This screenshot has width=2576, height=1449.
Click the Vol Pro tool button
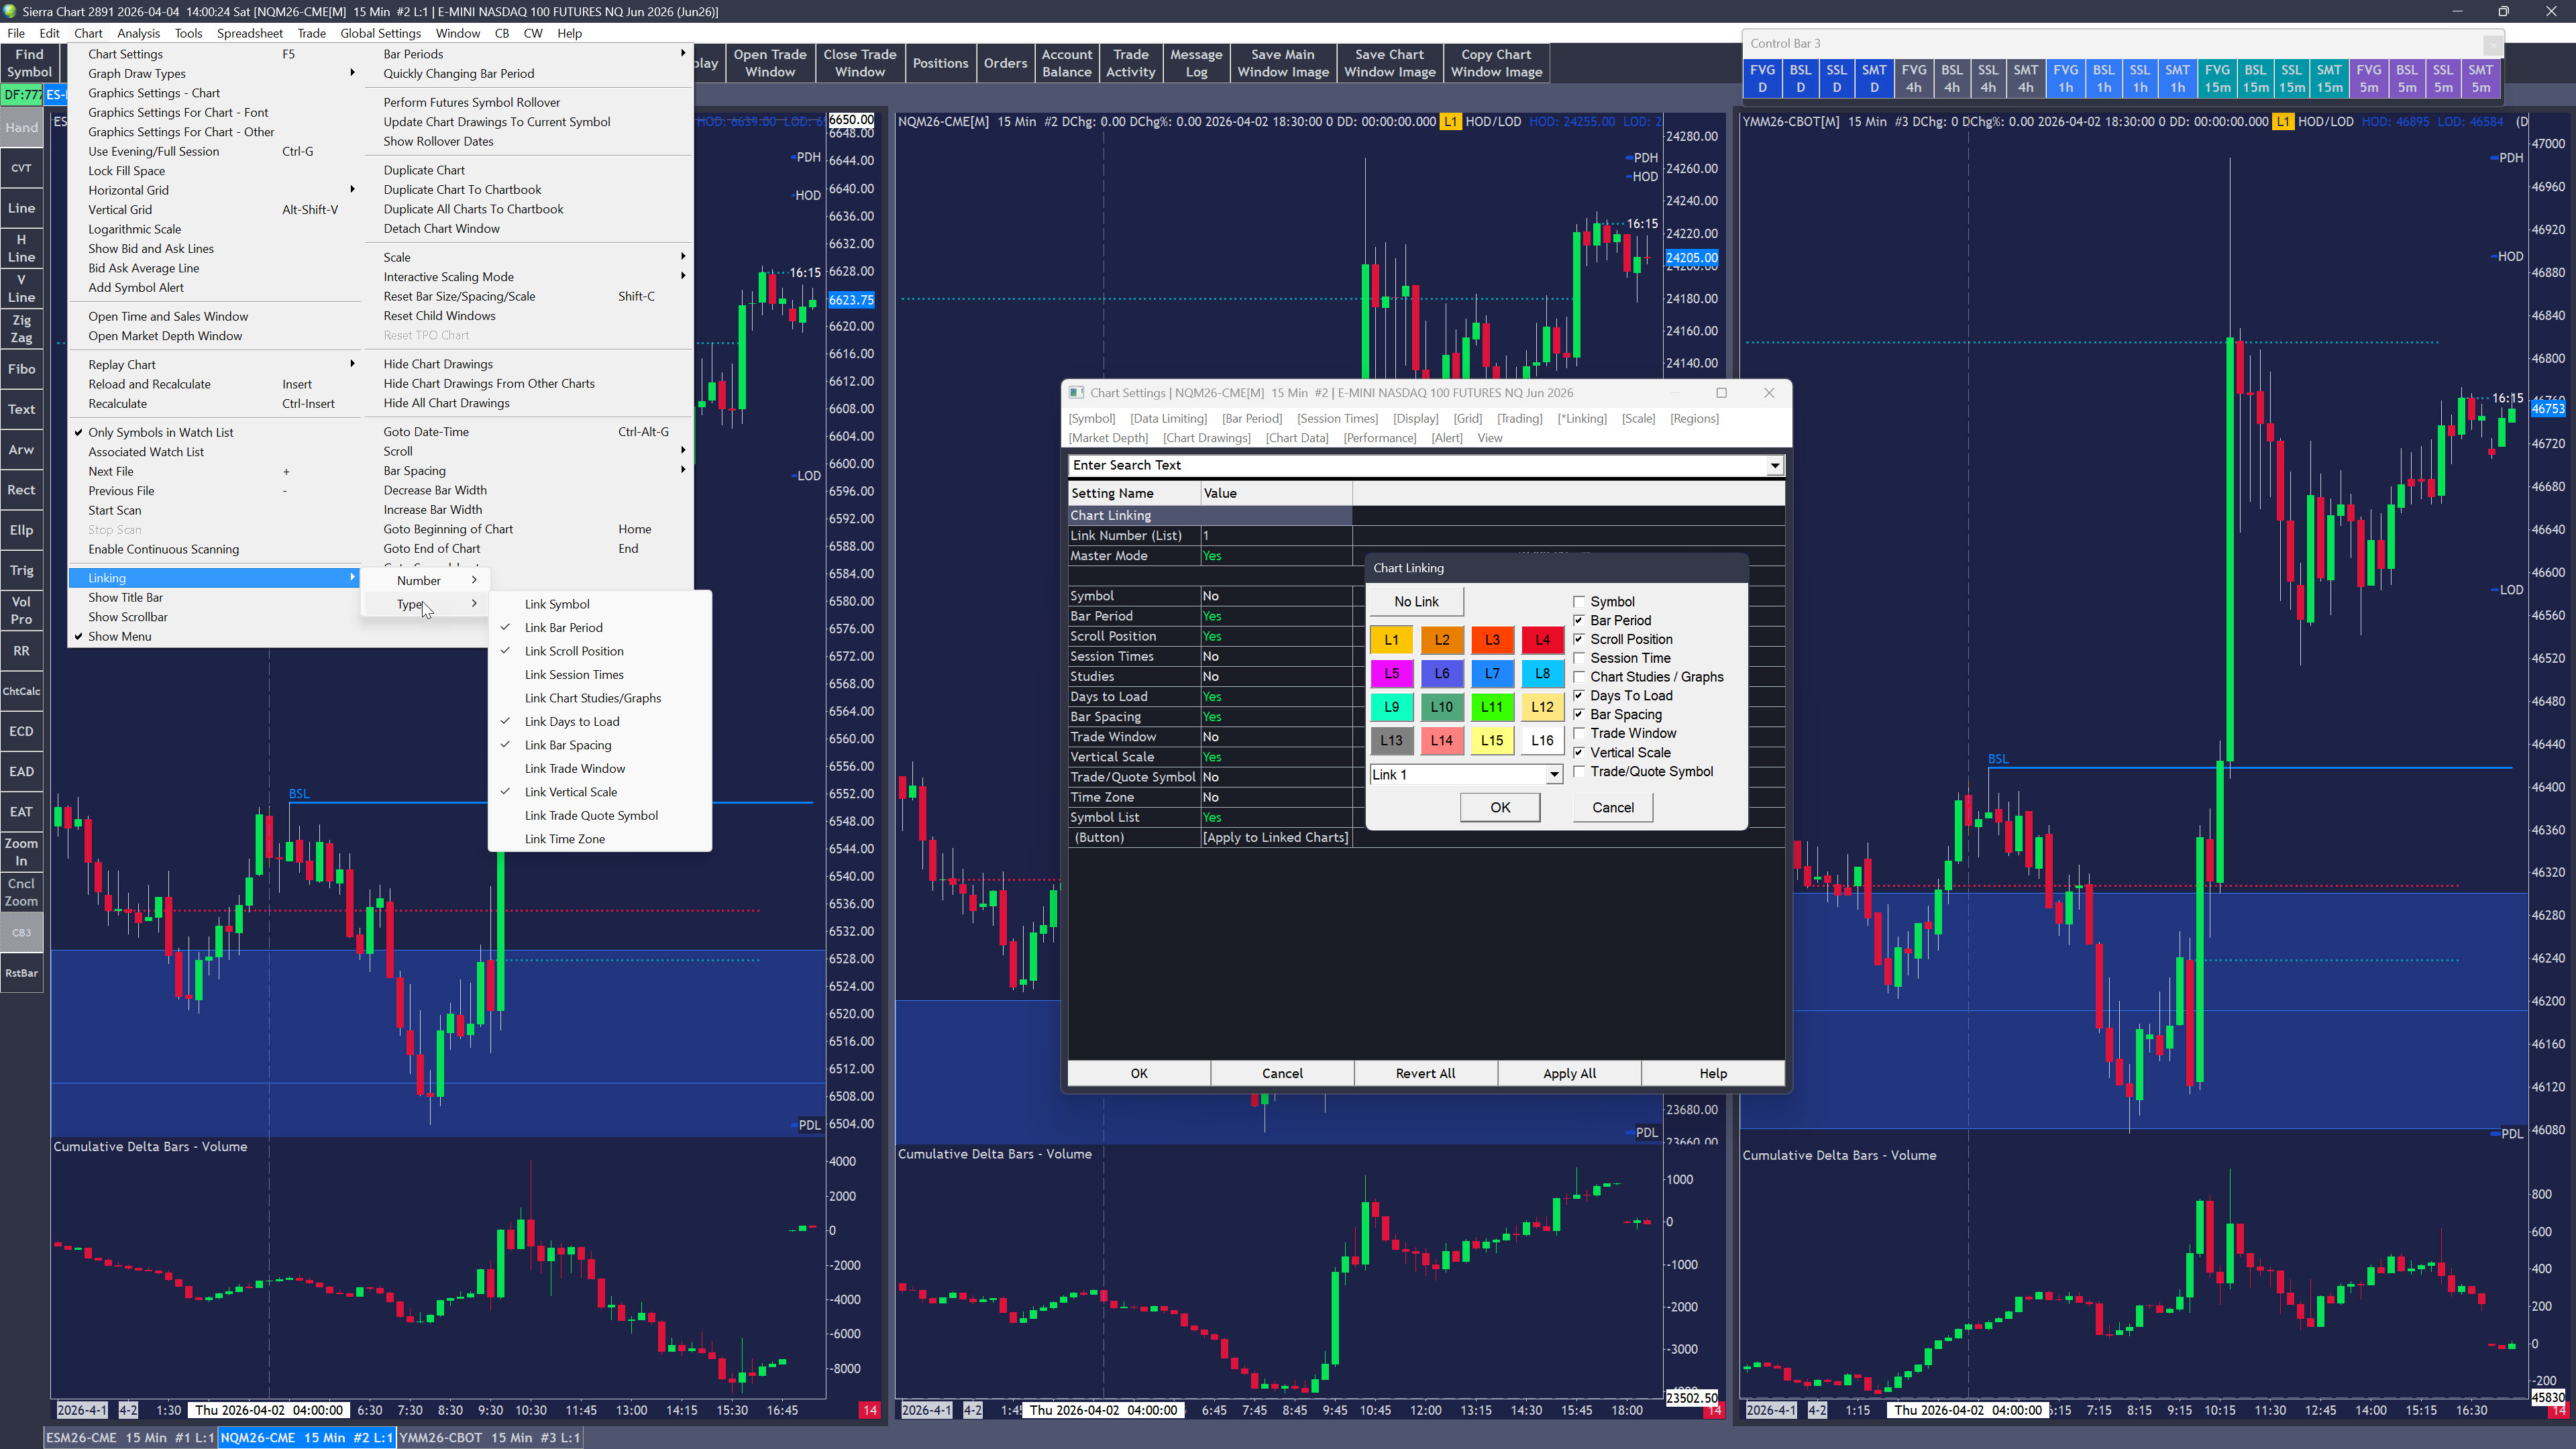21,610
